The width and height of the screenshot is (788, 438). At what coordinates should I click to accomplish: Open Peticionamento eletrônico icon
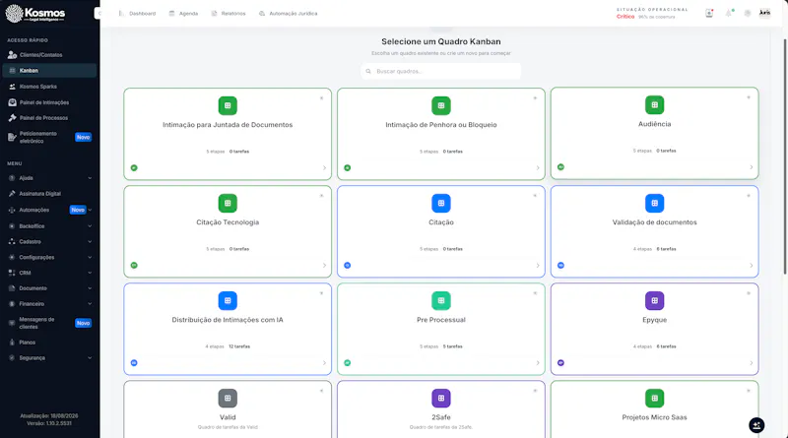point(12,137)
